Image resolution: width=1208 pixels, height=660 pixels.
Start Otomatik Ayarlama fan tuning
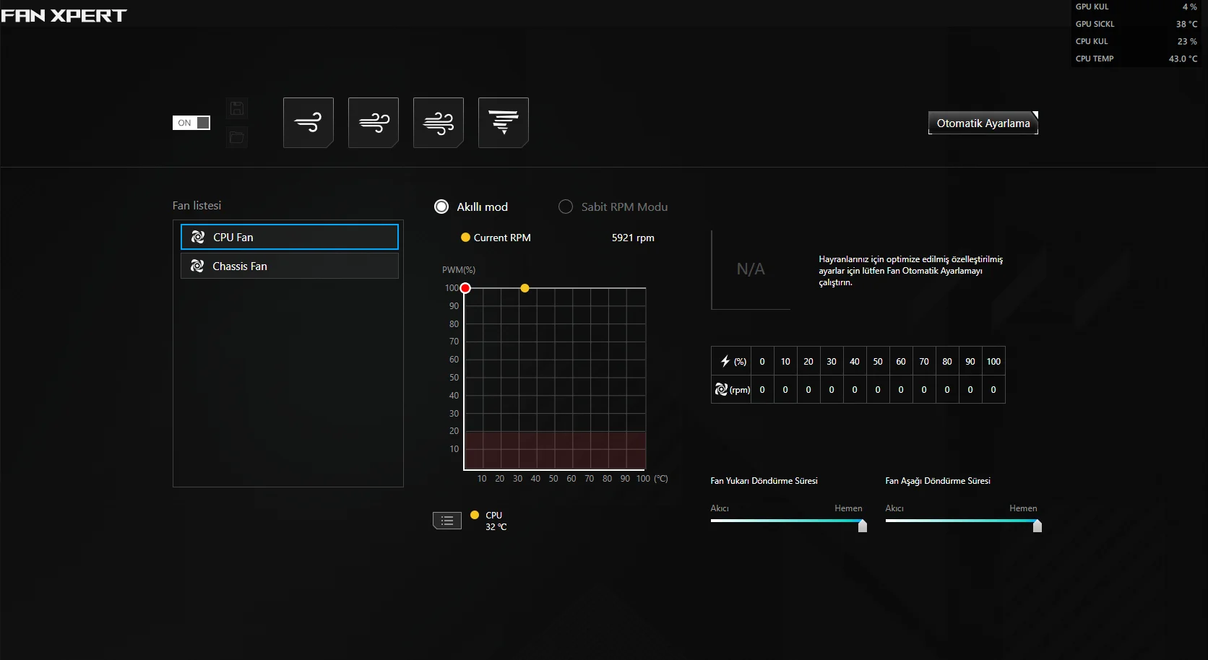(x=983, y=123)
